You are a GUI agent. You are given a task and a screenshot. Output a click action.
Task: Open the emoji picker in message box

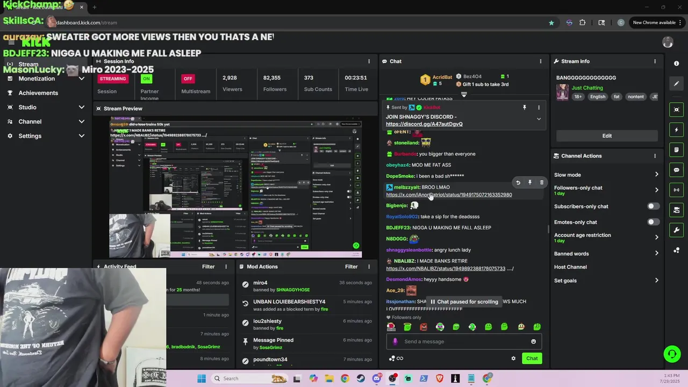533,341
